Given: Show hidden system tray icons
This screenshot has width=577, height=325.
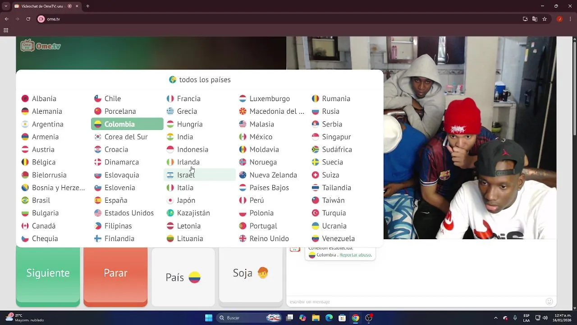Looking at the screenshot, I should tap(496, 318).
